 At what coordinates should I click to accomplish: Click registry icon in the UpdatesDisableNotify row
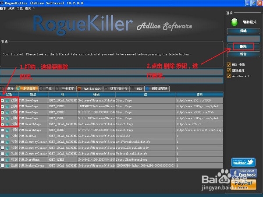coord(7,154)
